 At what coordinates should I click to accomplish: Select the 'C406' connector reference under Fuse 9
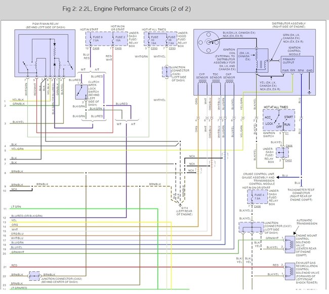click(96, 48)
